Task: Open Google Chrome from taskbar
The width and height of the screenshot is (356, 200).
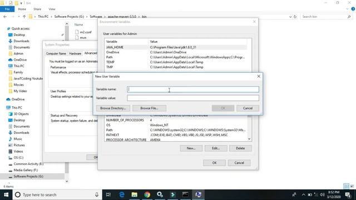Action: pyautogui.click(x=147, y=194)
